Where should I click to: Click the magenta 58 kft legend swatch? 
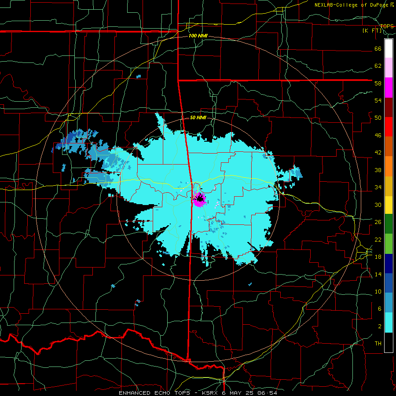click(x=389, y=88)
